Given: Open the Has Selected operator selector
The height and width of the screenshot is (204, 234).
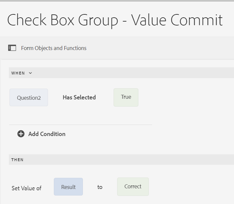Looking at the screenshot, I should [x=79, y=97].
